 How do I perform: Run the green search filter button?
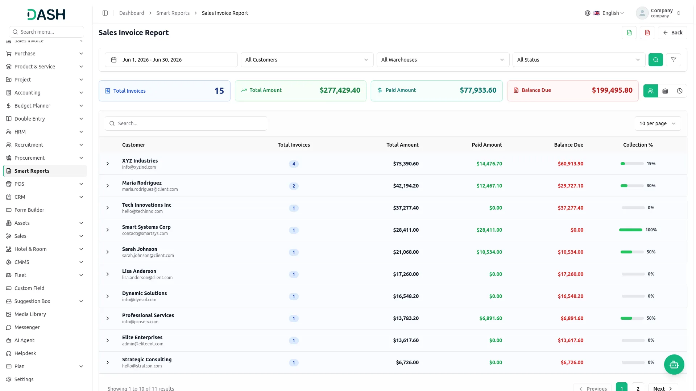(656, 60)
